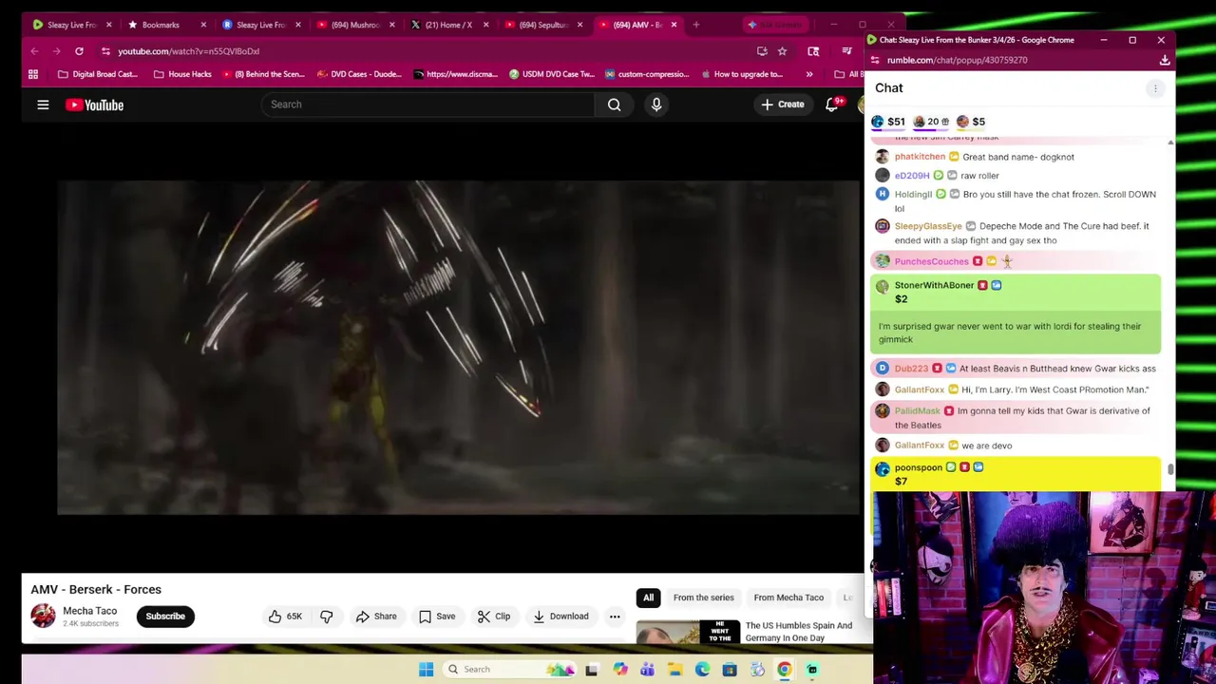Switch to (694) Sepultura browser tab
1216x684 pixels.
(541, 25)
